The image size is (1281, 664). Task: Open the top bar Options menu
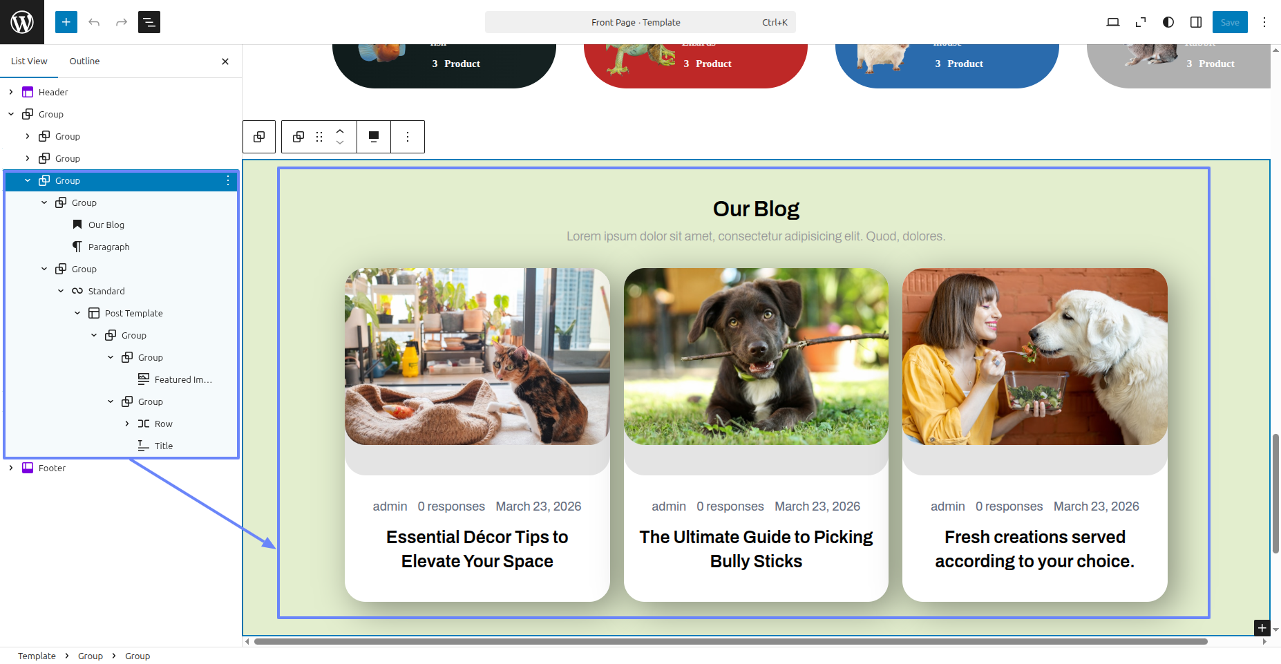point(1264,22)
